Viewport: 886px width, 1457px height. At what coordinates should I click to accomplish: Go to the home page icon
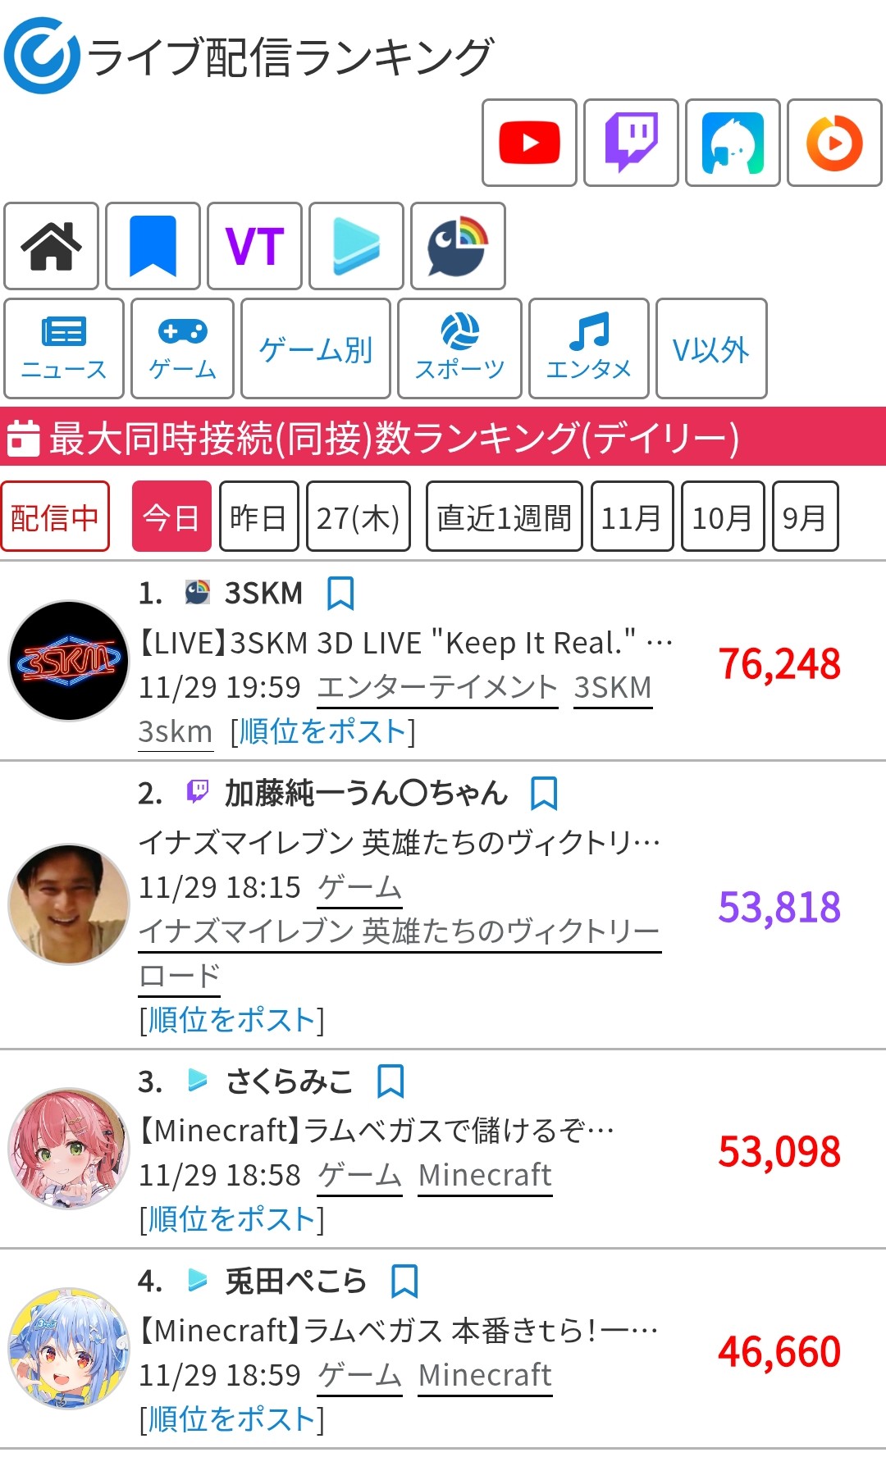click(x=52, y=246)
